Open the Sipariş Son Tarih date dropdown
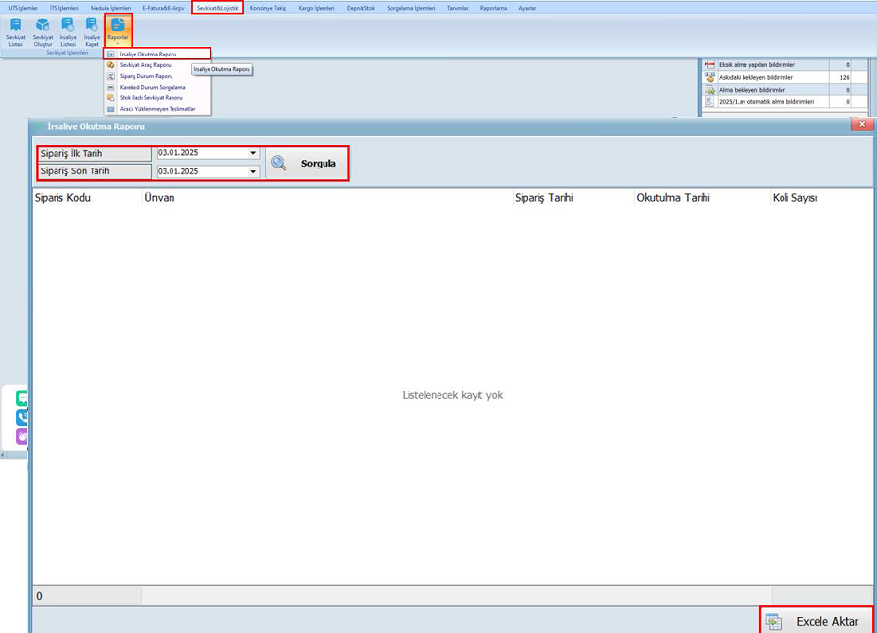 253,171
